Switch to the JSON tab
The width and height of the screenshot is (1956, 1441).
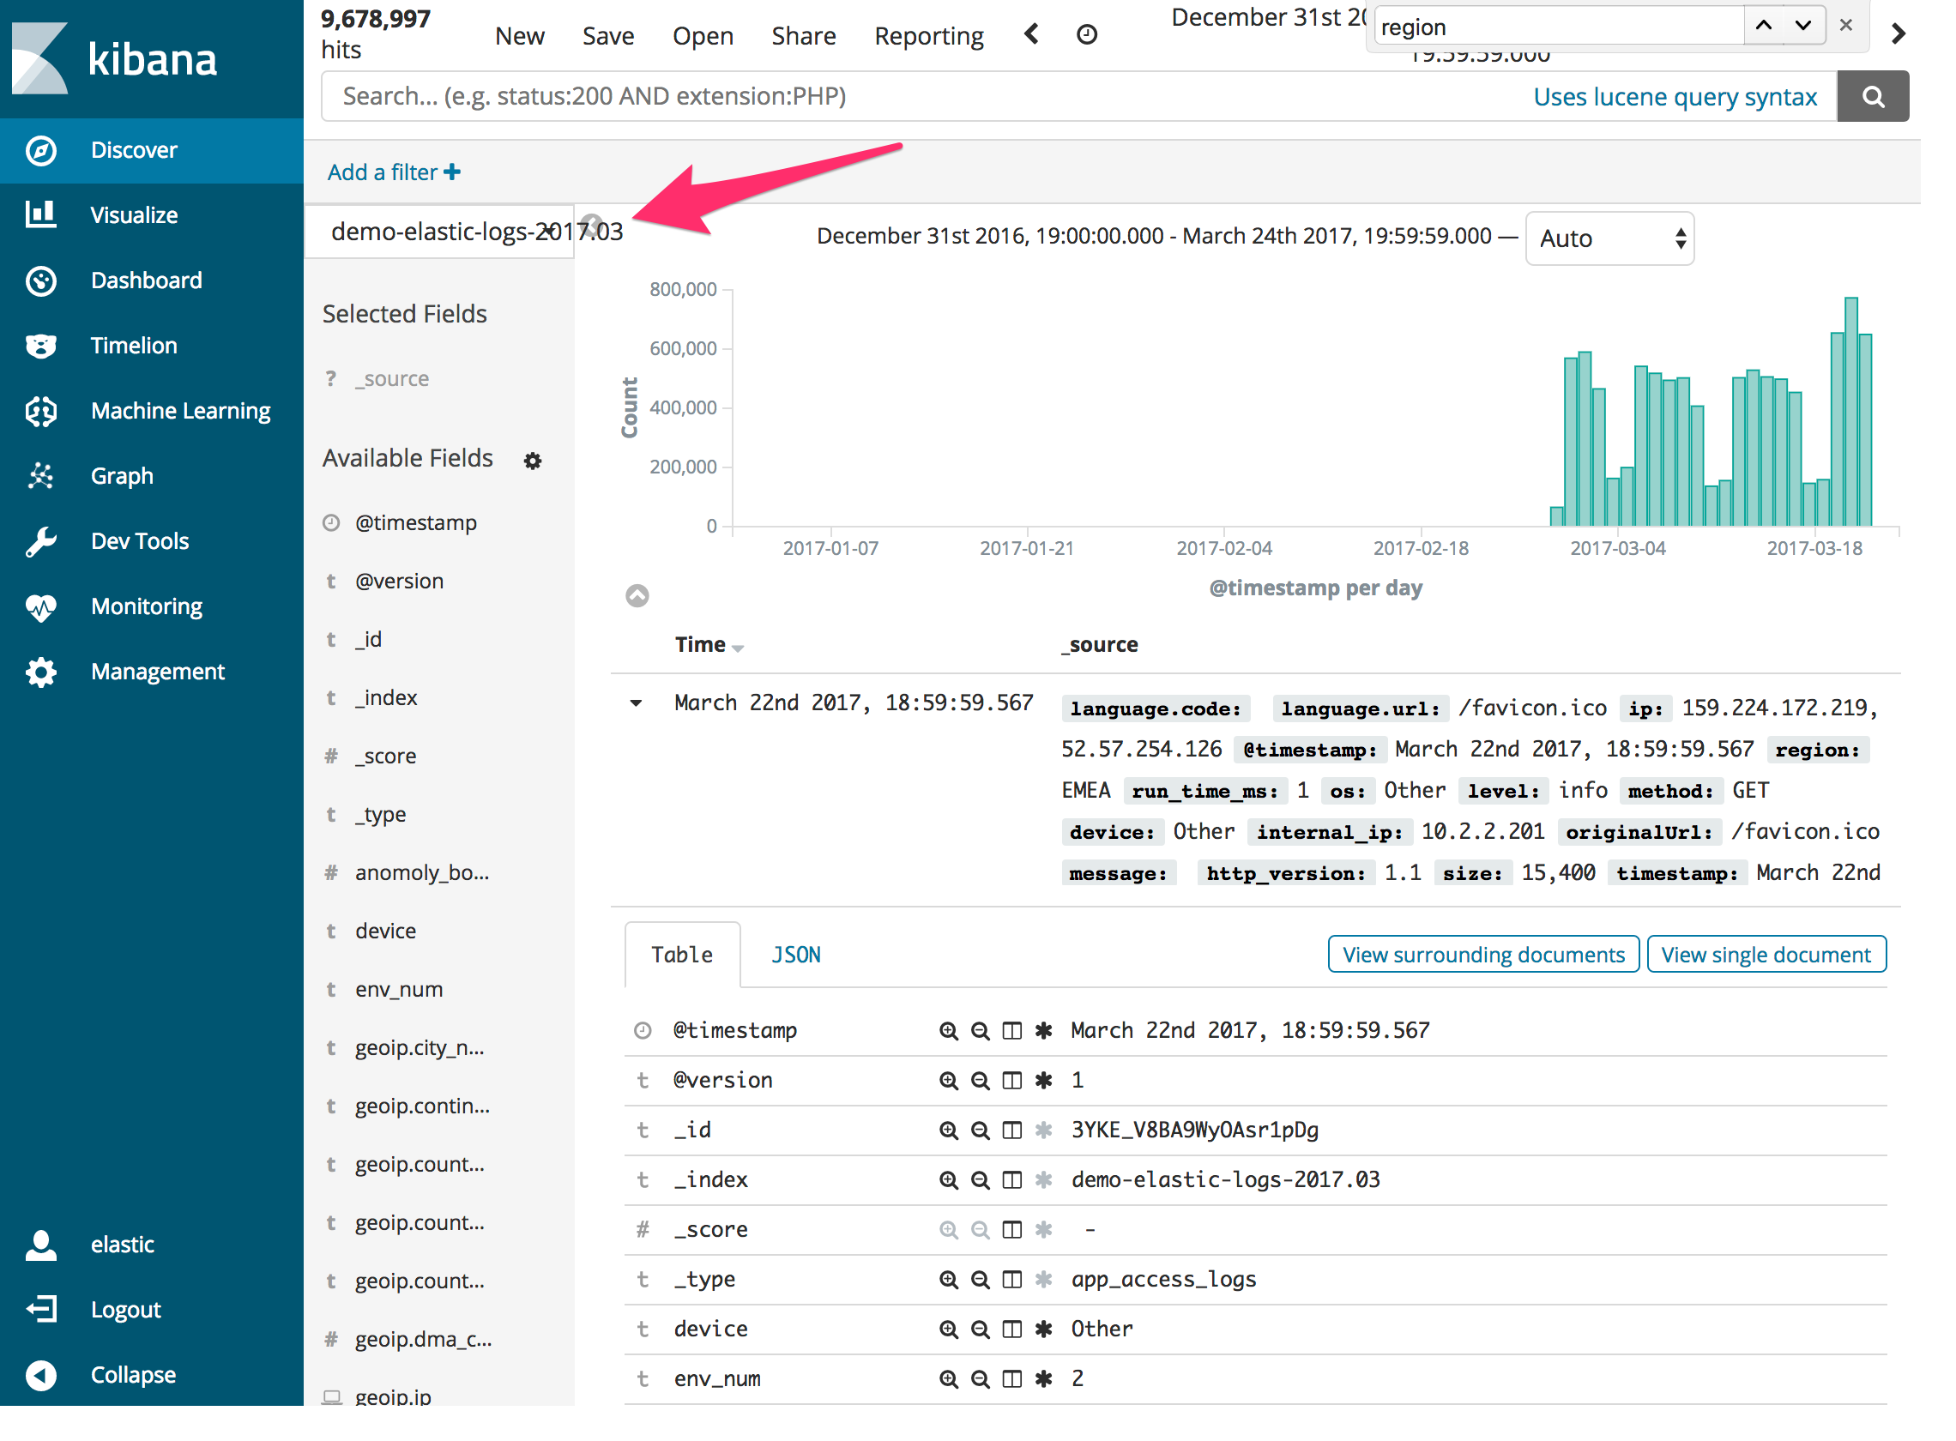(x=794, y=954)
